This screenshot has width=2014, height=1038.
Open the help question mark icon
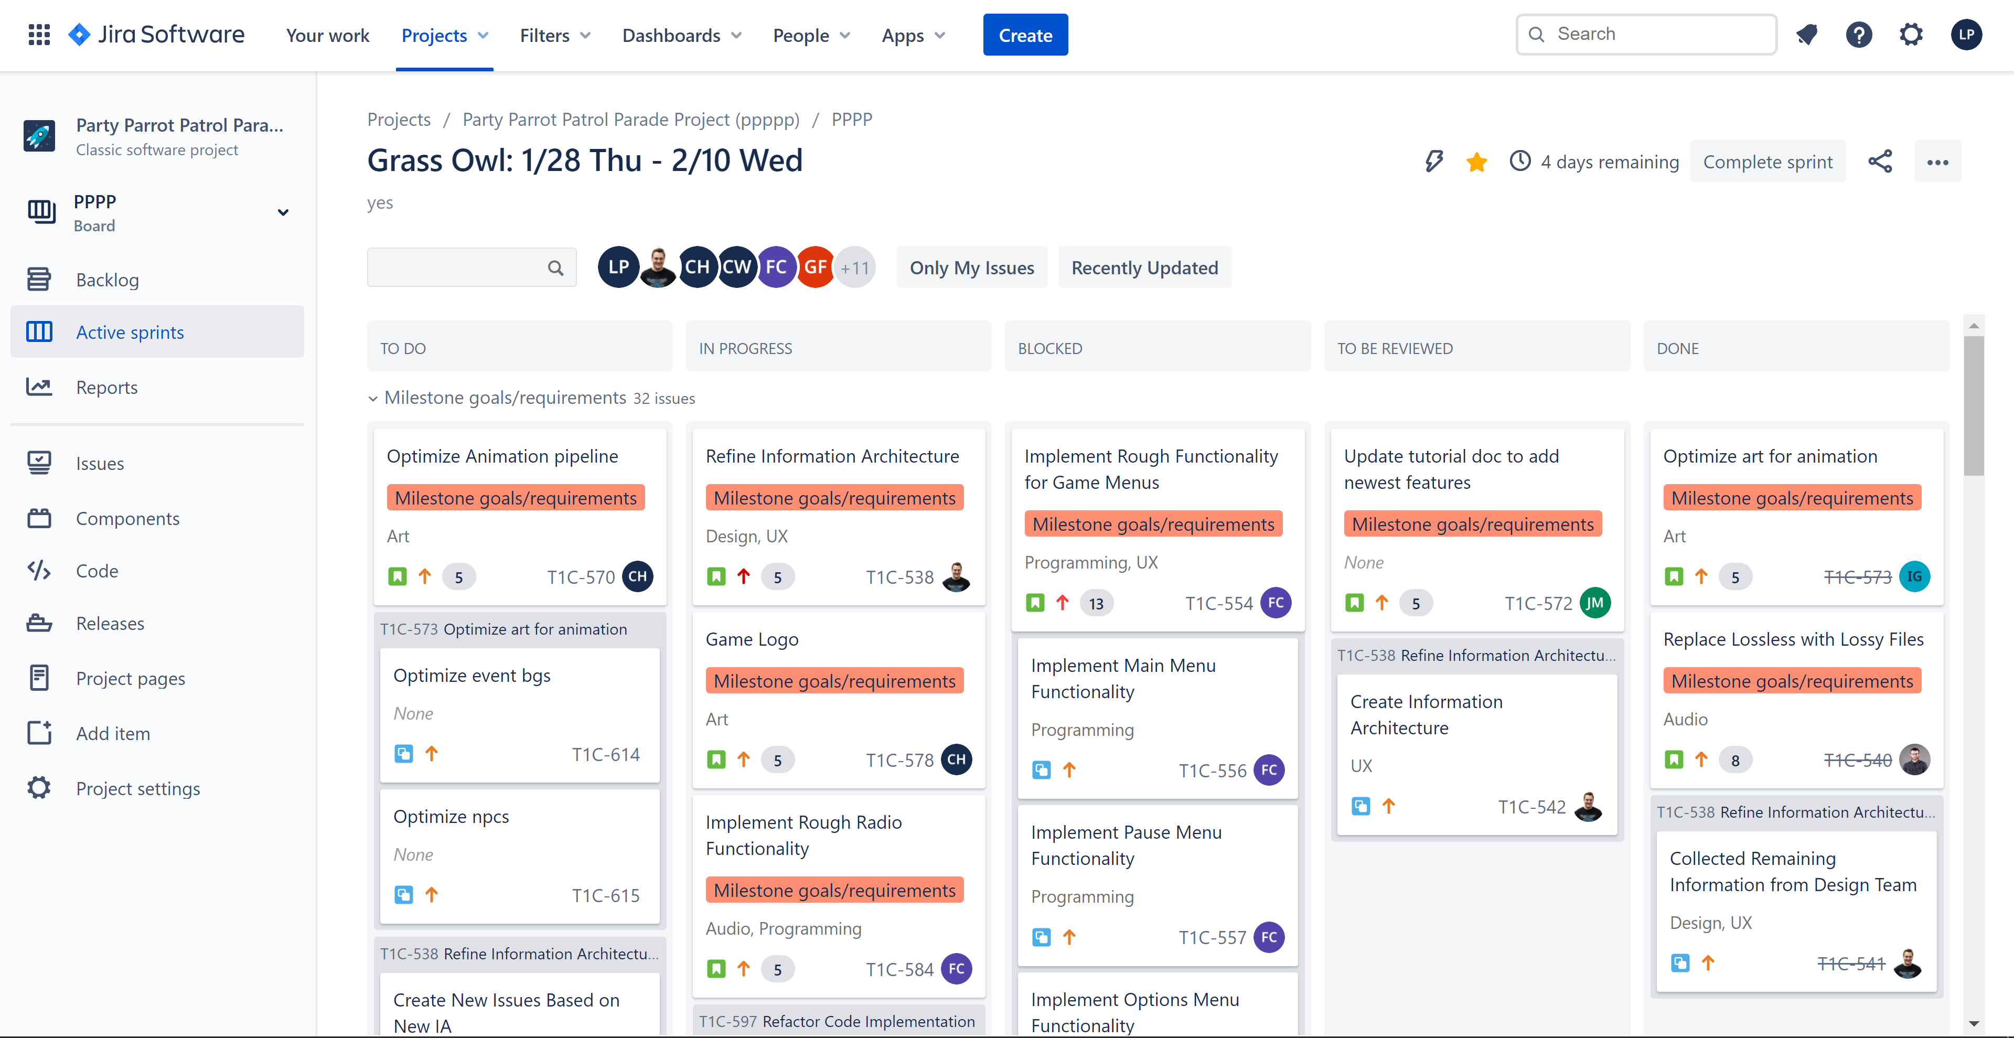point(1858,35)
